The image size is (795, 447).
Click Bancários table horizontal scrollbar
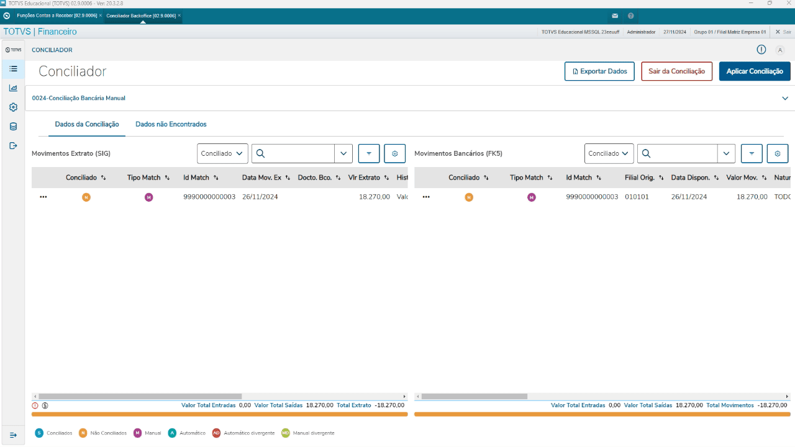click(x=474, y=396)
